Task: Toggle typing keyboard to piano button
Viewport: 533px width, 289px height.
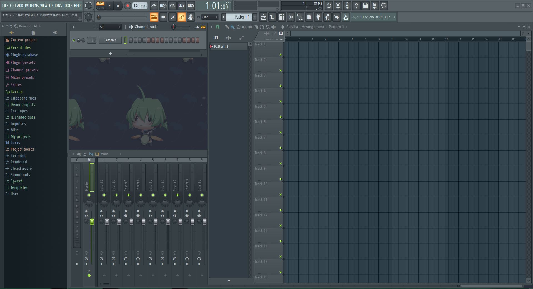Action: (x=154, y=17)
